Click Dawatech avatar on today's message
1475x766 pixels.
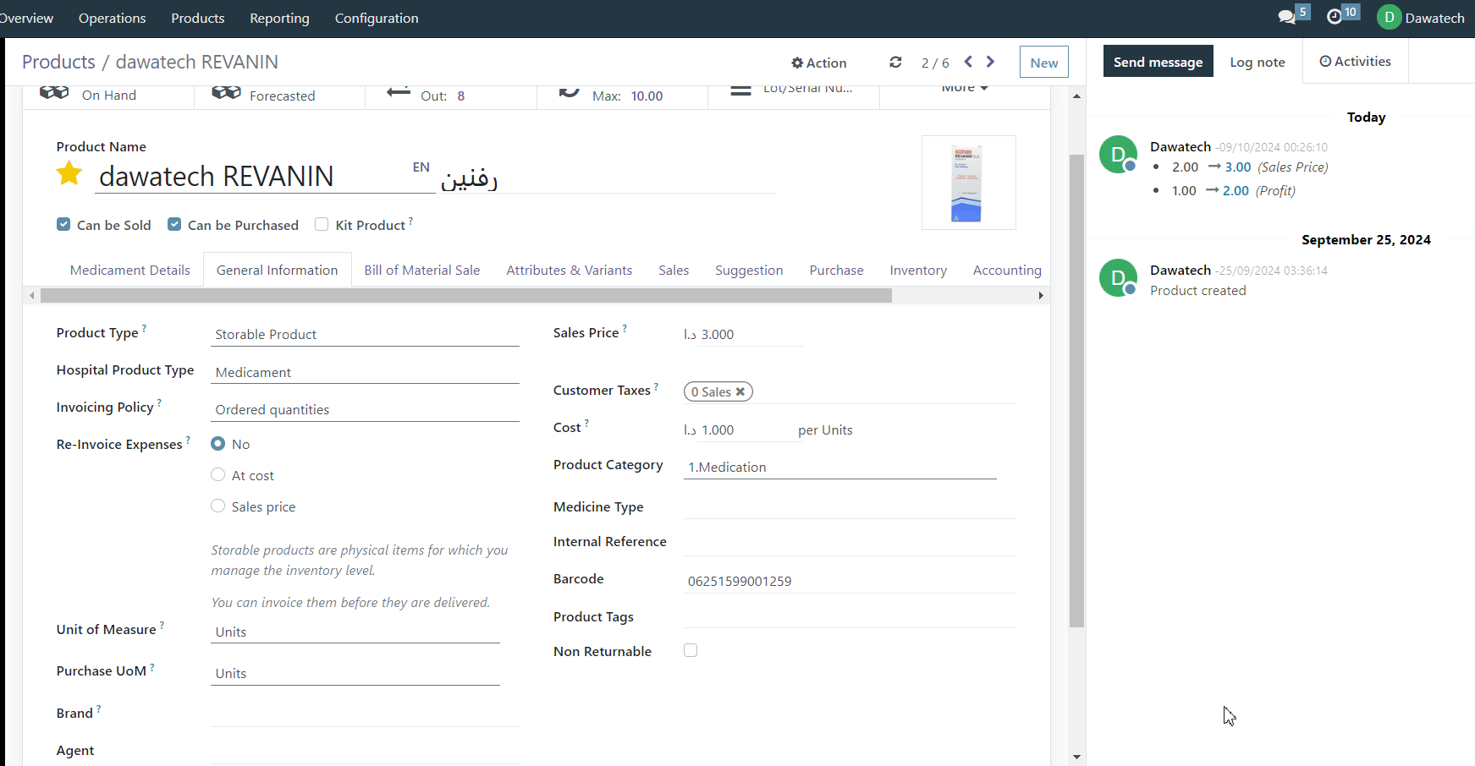[x=1118, y=154]
